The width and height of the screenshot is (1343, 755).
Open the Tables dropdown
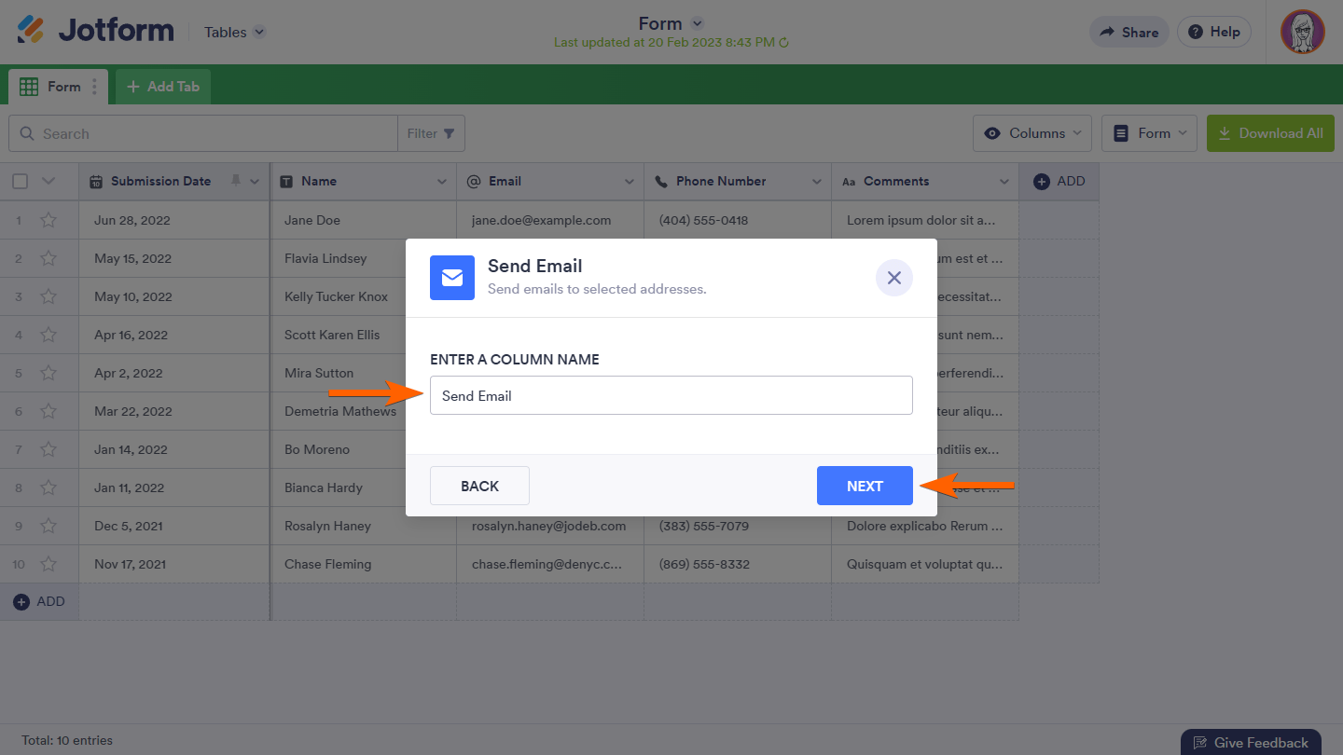pos(232,31)
